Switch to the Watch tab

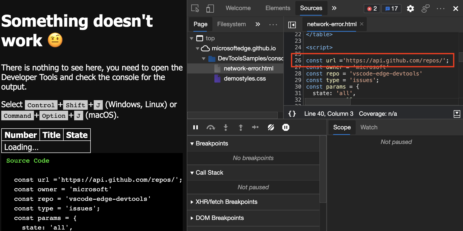click(369, 127)
